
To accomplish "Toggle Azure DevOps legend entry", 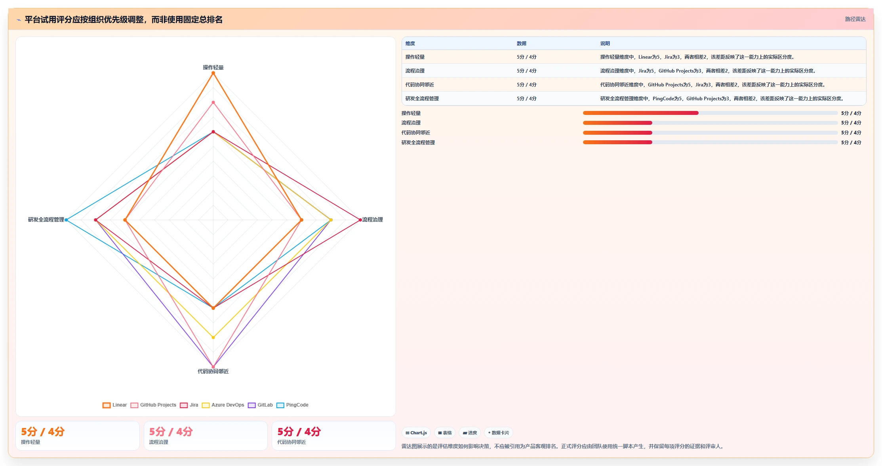I will click(223, 405).
